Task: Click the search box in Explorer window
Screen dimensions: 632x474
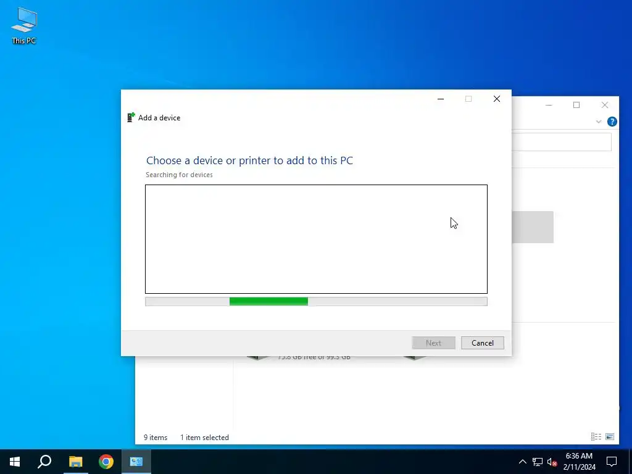Action: click(562, 143)
